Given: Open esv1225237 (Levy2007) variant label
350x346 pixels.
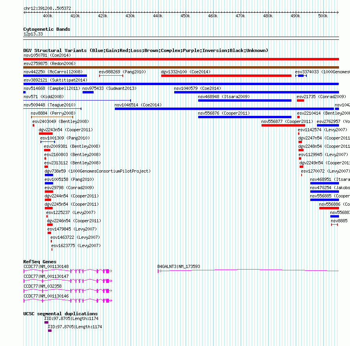Looking at the screenshot, I should click(x=71, y=212).
